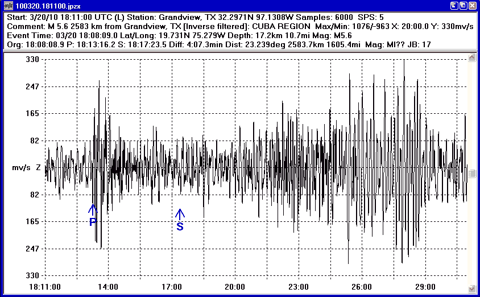
Task: Select the blue letter S pick label
Action: click(x=180, y=226)
